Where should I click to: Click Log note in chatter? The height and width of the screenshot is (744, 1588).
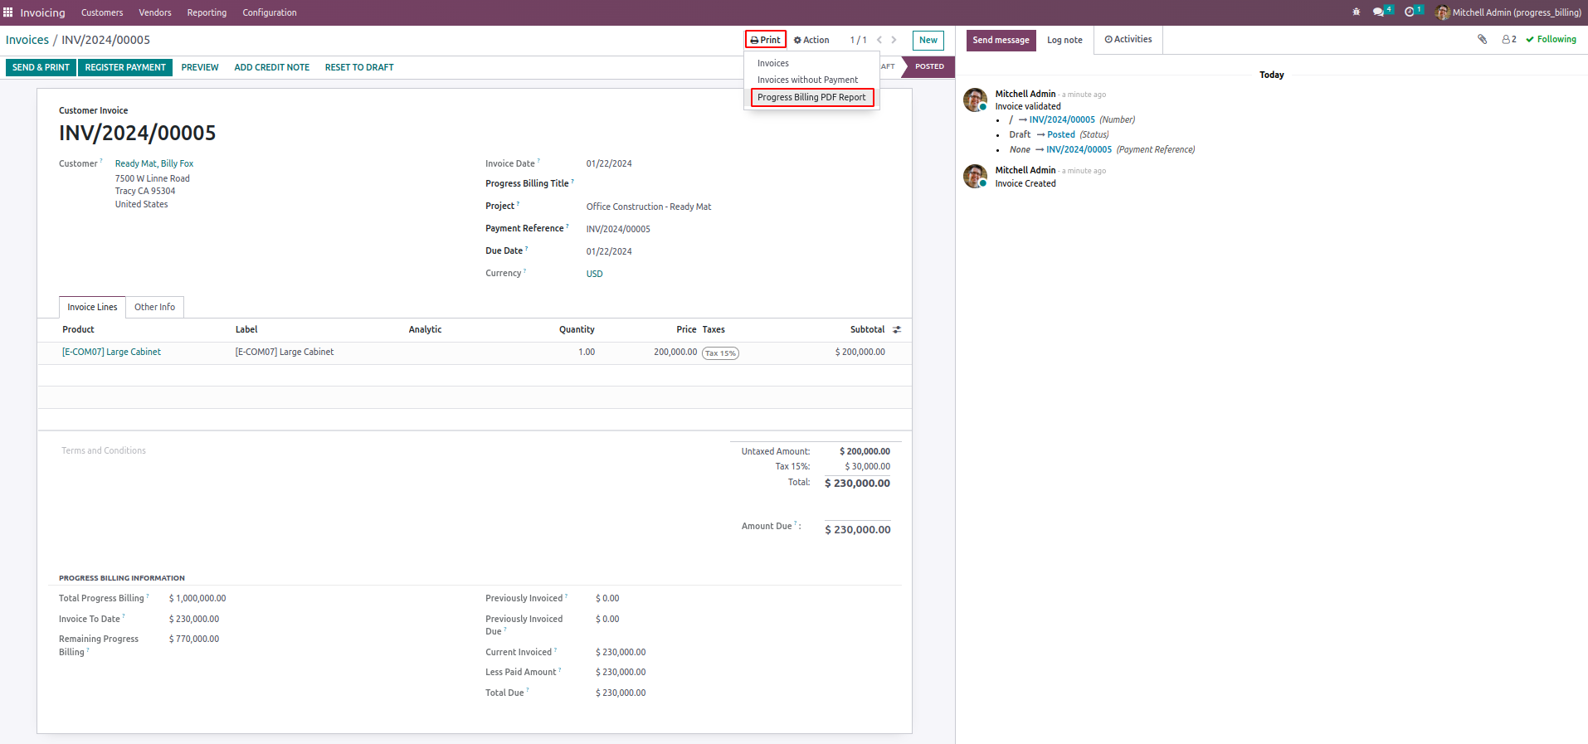(x=1064, y=40)
